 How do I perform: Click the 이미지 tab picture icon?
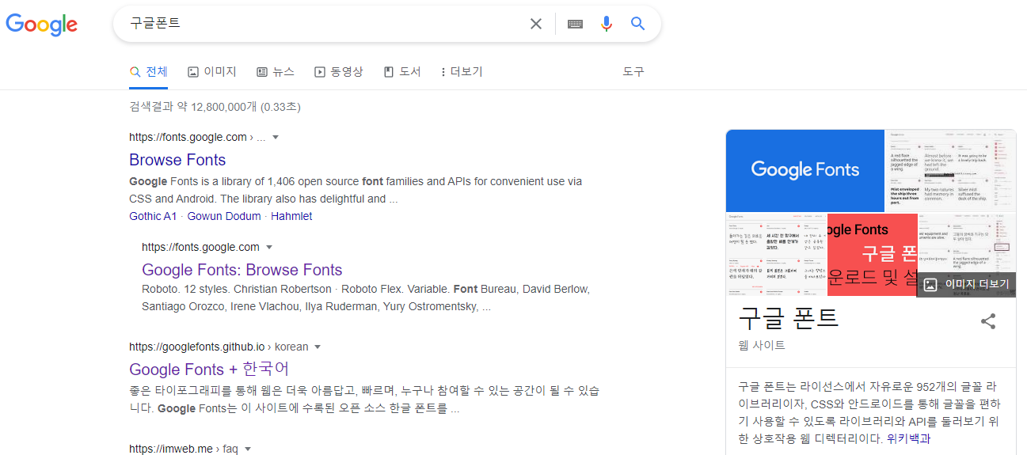(x=193, y=72)
